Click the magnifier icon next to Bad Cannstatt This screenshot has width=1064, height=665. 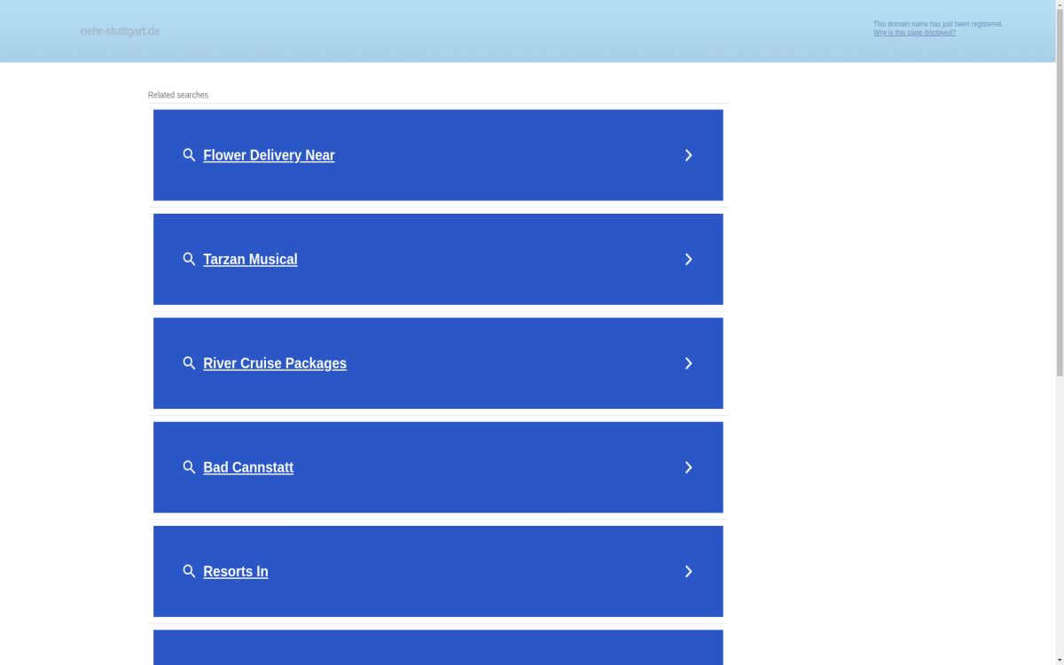point(189,467)
